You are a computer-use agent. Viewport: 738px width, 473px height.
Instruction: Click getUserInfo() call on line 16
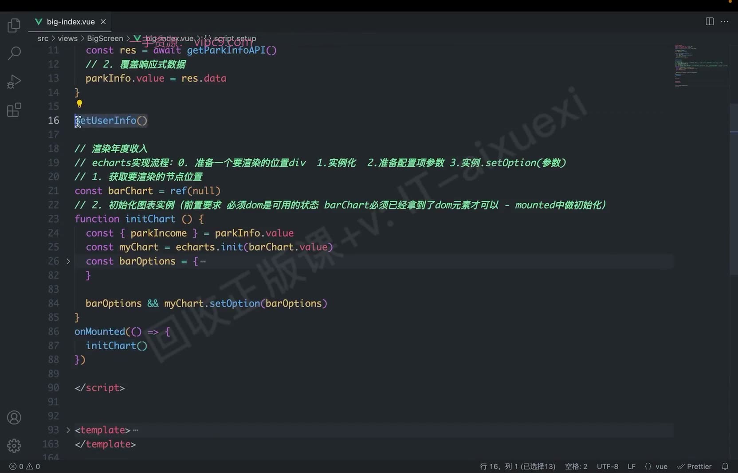pos(111,121)
